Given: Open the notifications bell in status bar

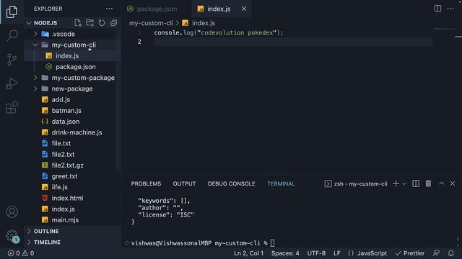Looking at the screenshot, I should click(451, 253).
